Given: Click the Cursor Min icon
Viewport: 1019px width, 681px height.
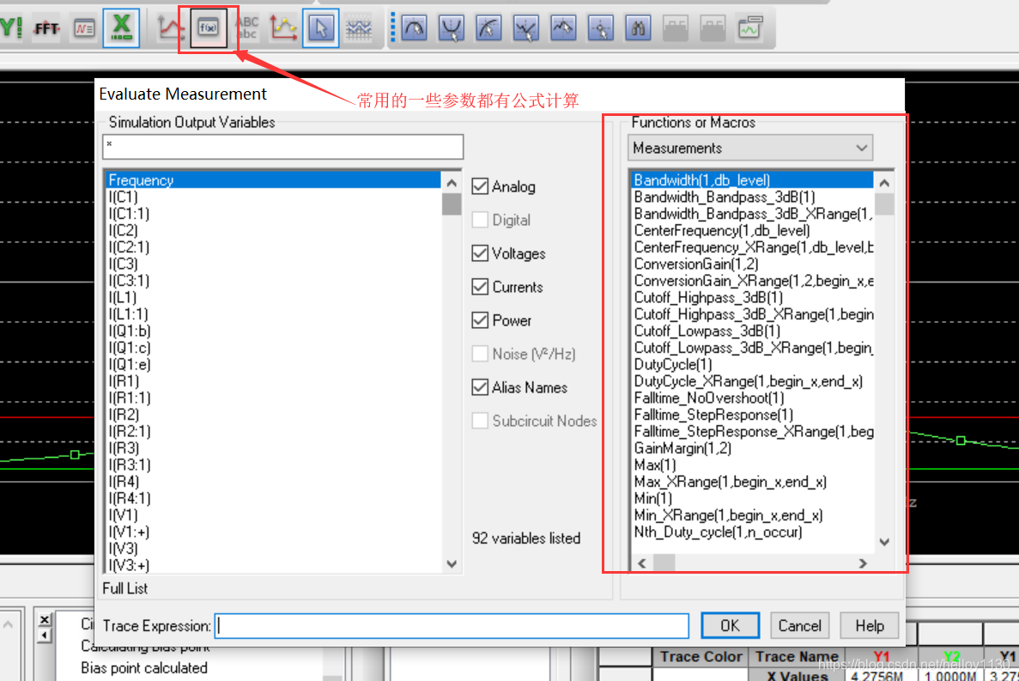Looking at the screenshot, I should pyautogui.click(x=525, y=28).
